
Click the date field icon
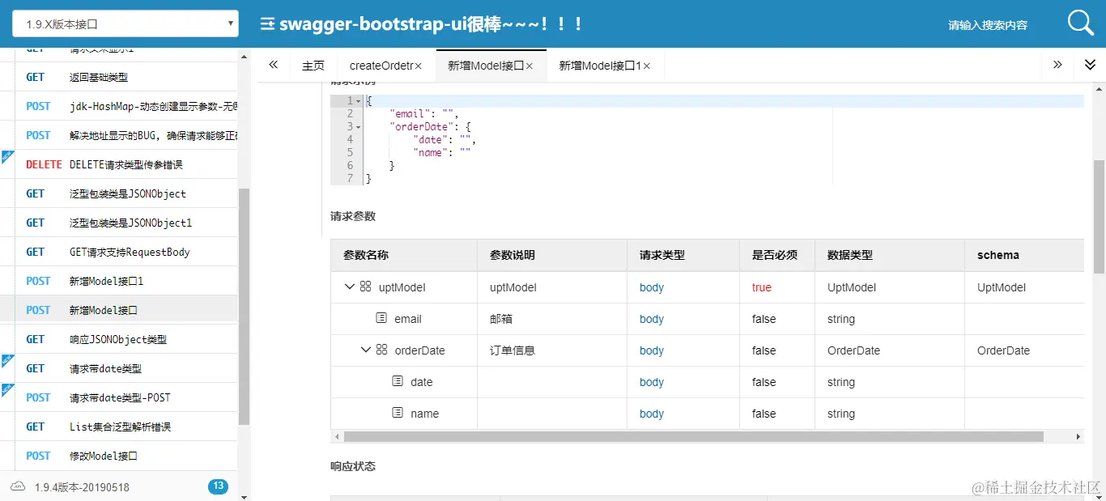pos(398,381)
